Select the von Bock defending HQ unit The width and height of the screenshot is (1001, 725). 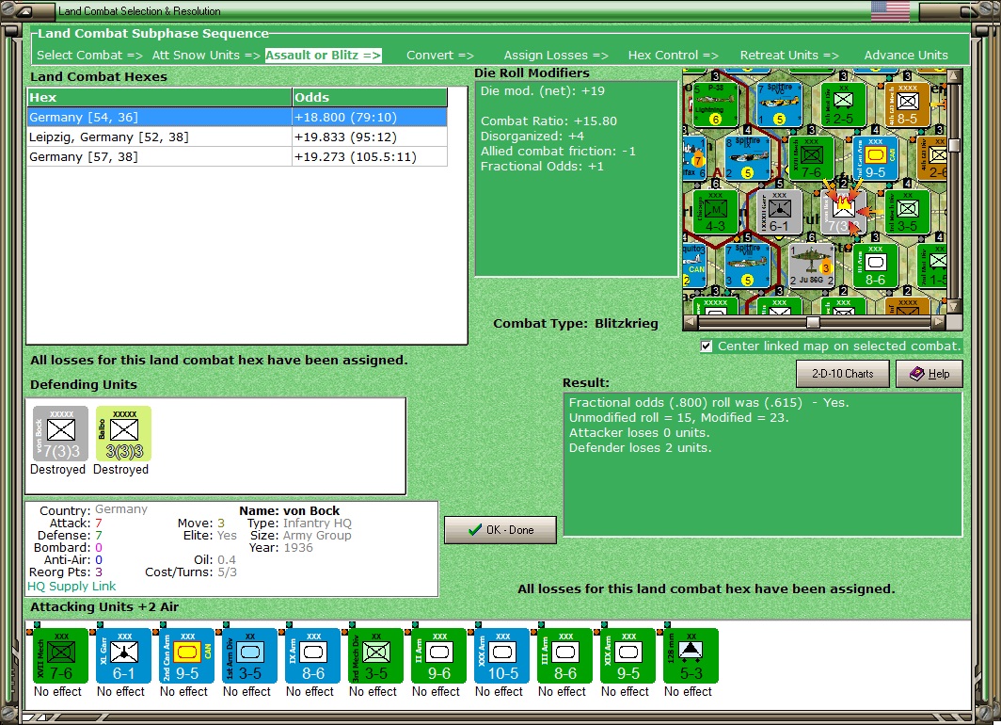pyautogui.click(x=60, y=433)
